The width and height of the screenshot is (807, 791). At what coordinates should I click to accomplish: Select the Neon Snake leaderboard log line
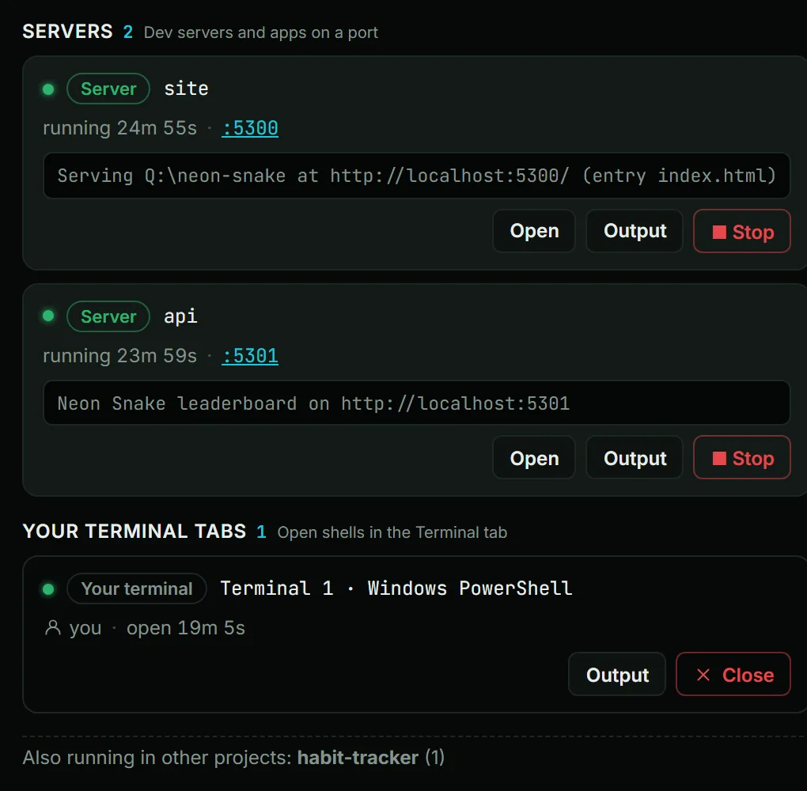click(416, 403)
